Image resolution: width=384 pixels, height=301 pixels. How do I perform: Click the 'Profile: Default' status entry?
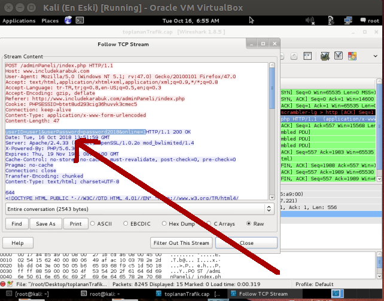click(x=314, y=284)
